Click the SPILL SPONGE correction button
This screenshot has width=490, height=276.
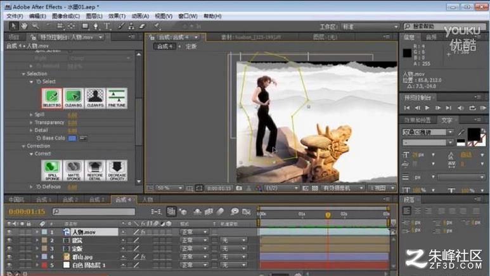coord(52,170)
